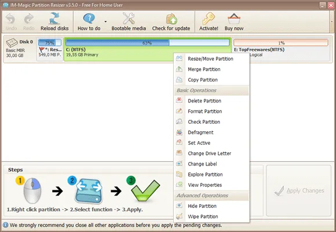Click the 75% reserved partition usage bar
This screenshot has height=232, width=336.
50,43
